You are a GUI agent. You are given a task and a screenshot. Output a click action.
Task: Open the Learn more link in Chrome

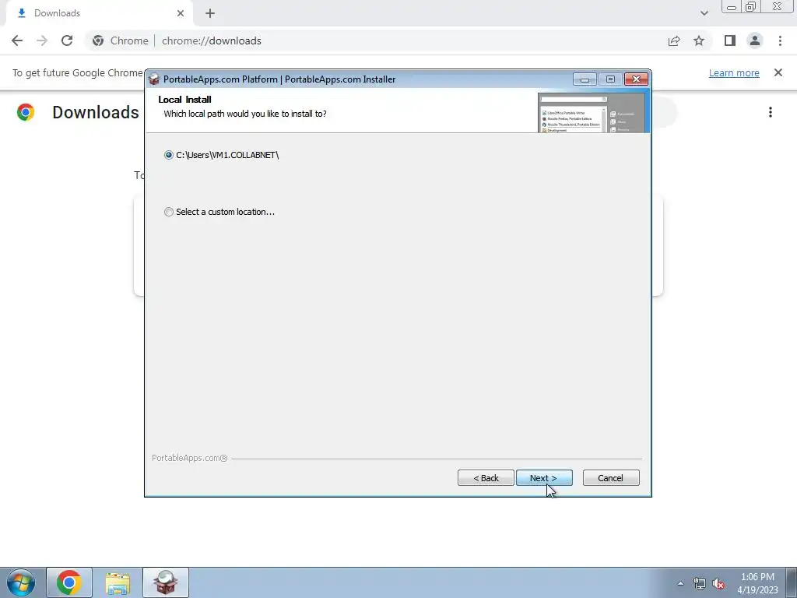[734, 72]
